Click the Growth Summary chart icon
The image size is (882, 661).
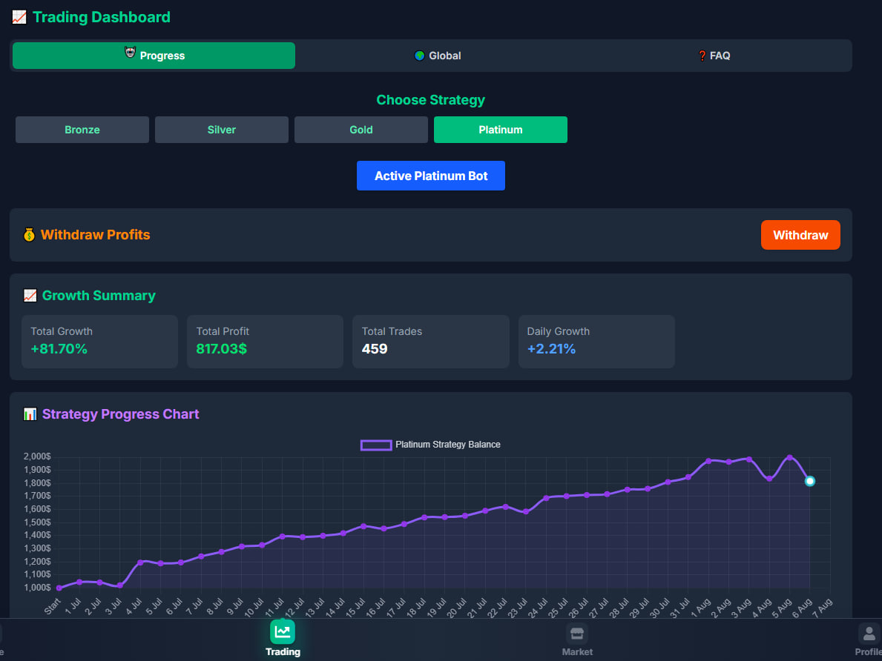(30, 296)
